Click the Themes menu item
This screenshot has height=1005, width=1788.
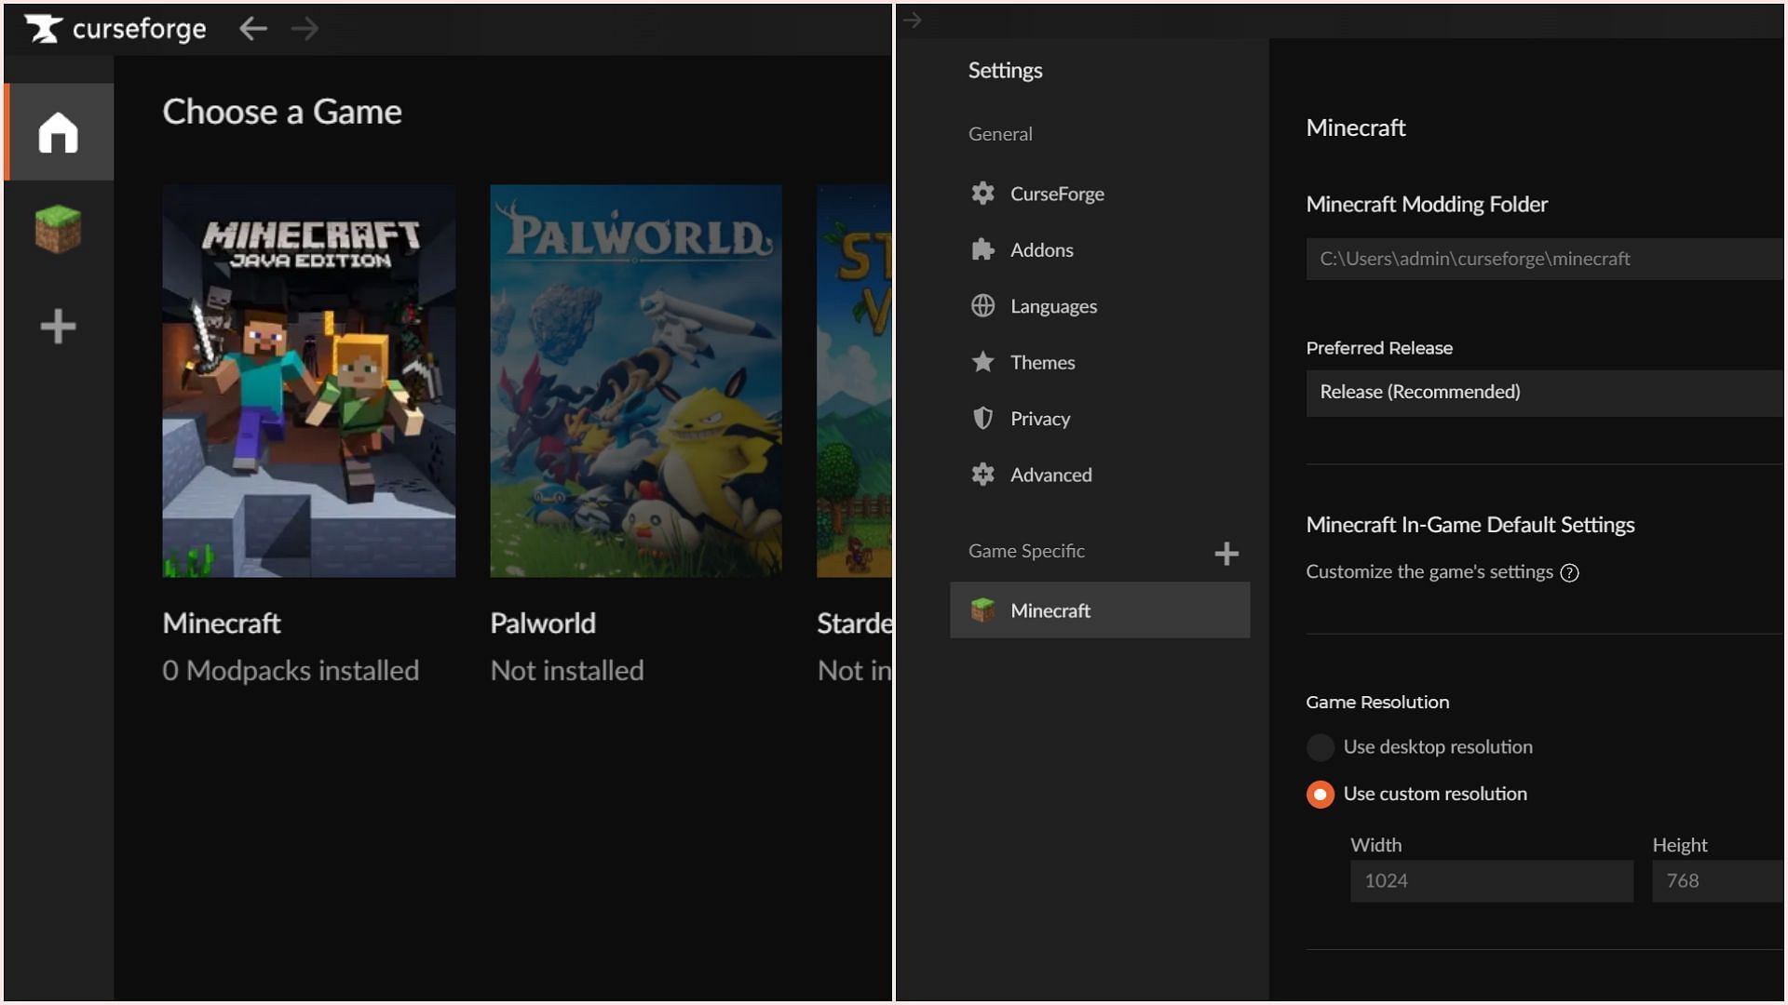pos(1041,361)
